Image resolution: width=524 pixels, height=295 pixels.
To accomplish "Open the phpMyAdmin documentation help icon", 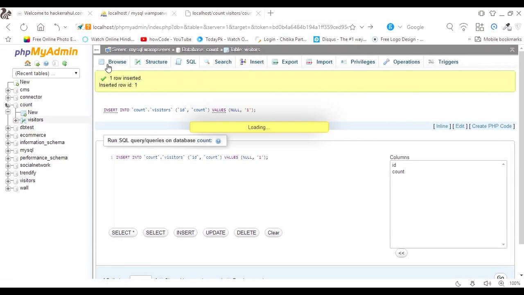I will pyautogui.click(x=46, y=64).
